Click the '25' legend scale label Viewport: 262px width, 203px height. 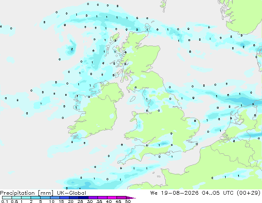[80, 201]
